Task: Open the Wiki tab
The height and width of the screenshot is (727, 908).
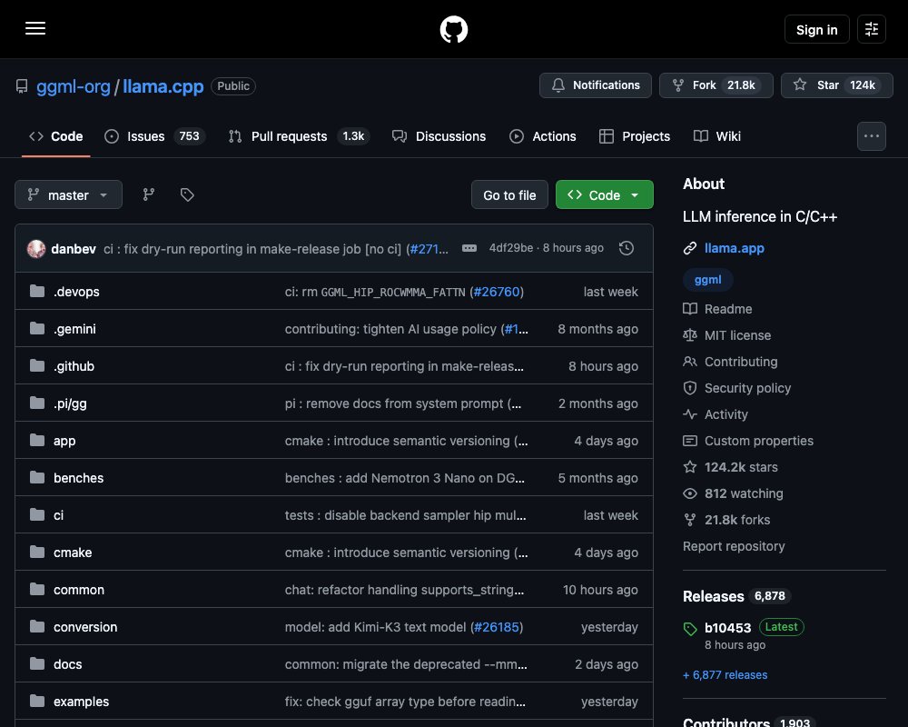Action: click(x=717, y=136)
